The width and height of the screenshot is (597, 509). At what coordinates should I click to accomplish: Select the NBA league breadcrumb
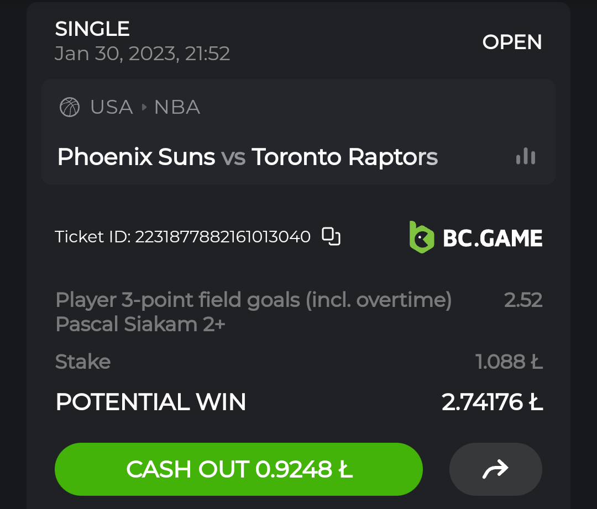tap(177, 107)
